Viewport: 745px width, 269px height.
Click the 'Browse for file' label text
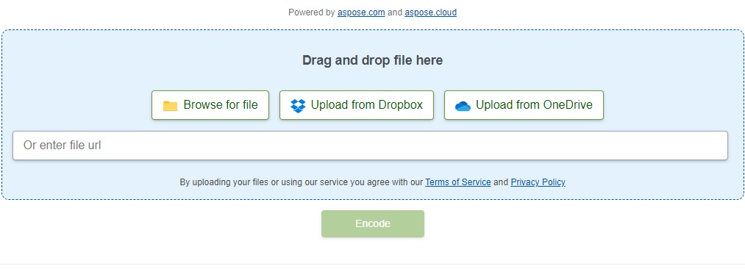(221, 105)
